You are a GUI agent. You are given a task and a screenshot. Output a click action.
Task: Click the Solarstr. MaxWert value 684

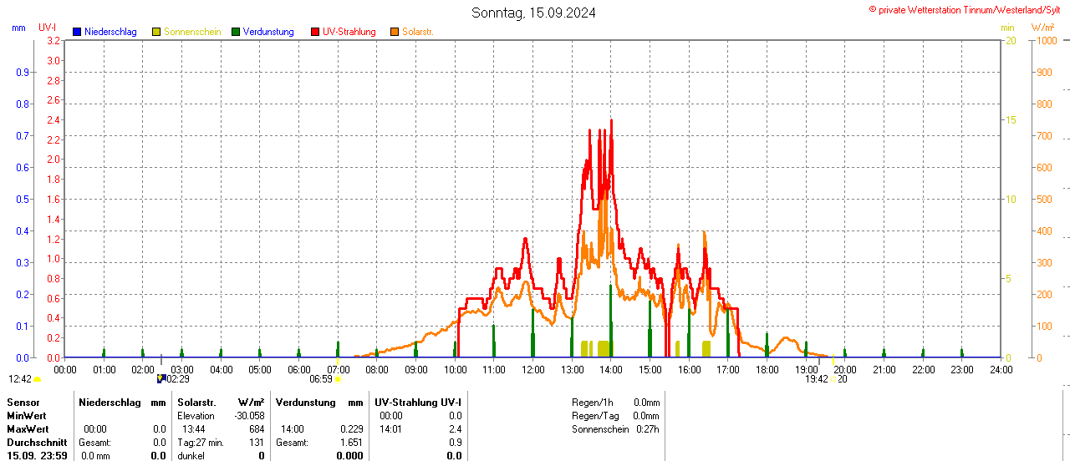(x=257, y=429)
